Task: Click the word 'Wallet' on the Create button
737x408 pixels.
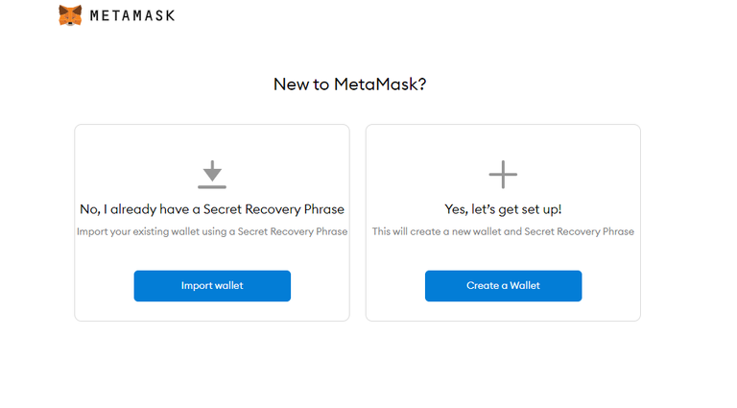Action: (x=525, y=286)
